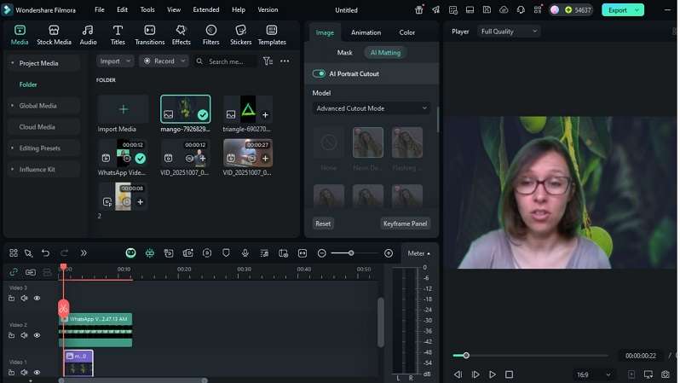Open the Keyframe Panel button
The image size is (680, 383).
(x=405, y=223)
